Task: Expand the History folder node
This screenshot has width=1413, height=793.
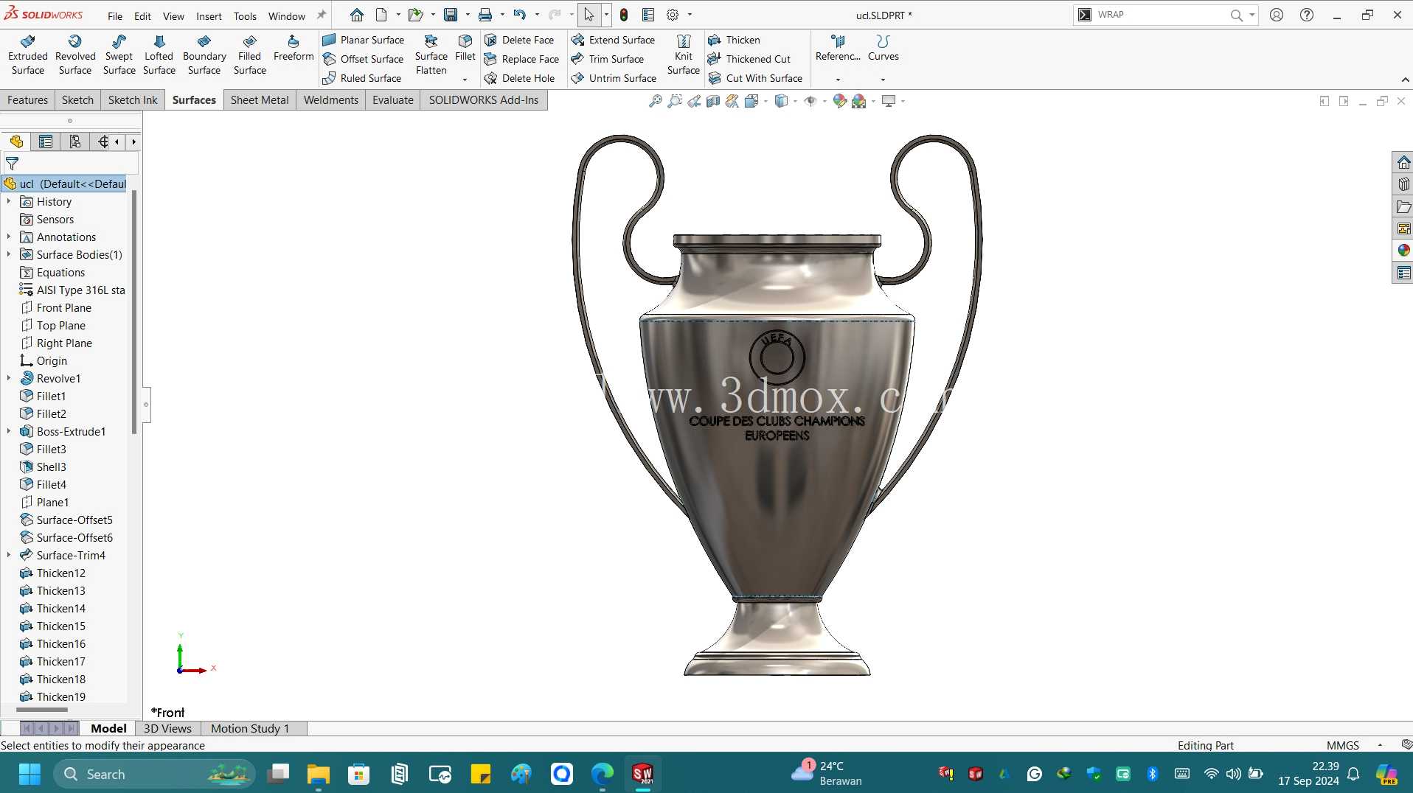Action: [9, 201]
